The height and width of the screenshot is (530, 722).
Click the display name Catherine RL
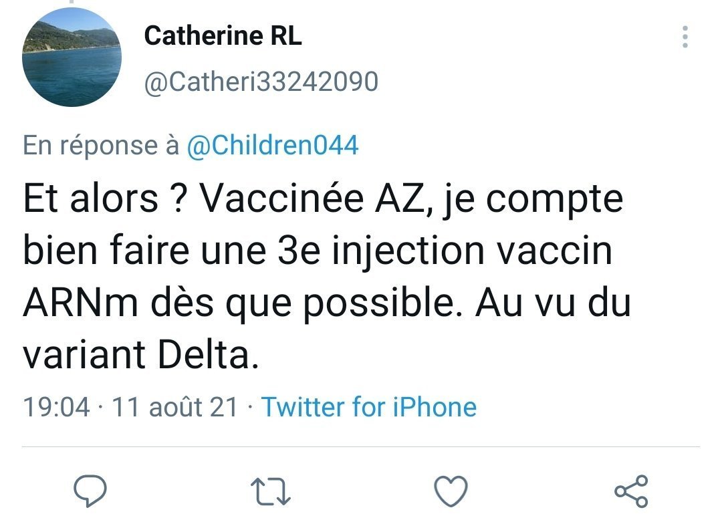point(223,36)
